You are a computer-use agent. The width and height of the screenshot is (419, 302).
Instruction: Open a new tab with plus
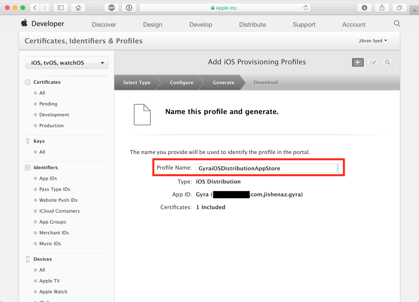coord(414,10)
